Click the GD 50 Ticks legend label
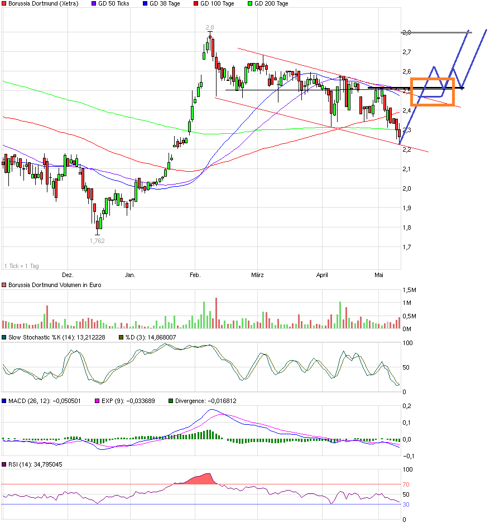 (114, 4)
